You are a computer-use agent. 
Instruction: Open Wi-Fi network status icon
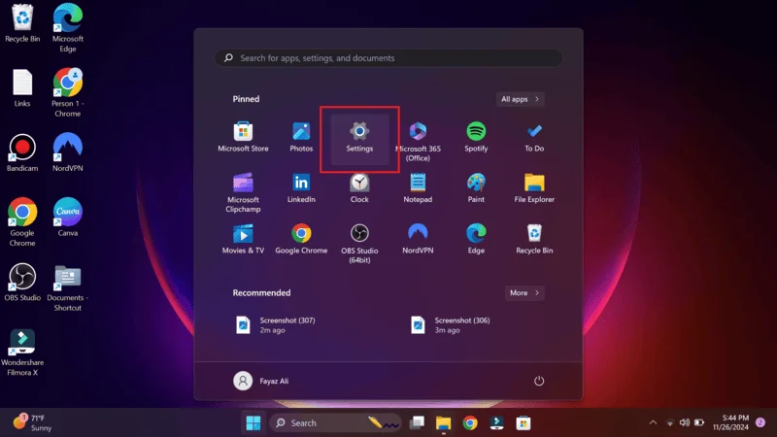669,422
